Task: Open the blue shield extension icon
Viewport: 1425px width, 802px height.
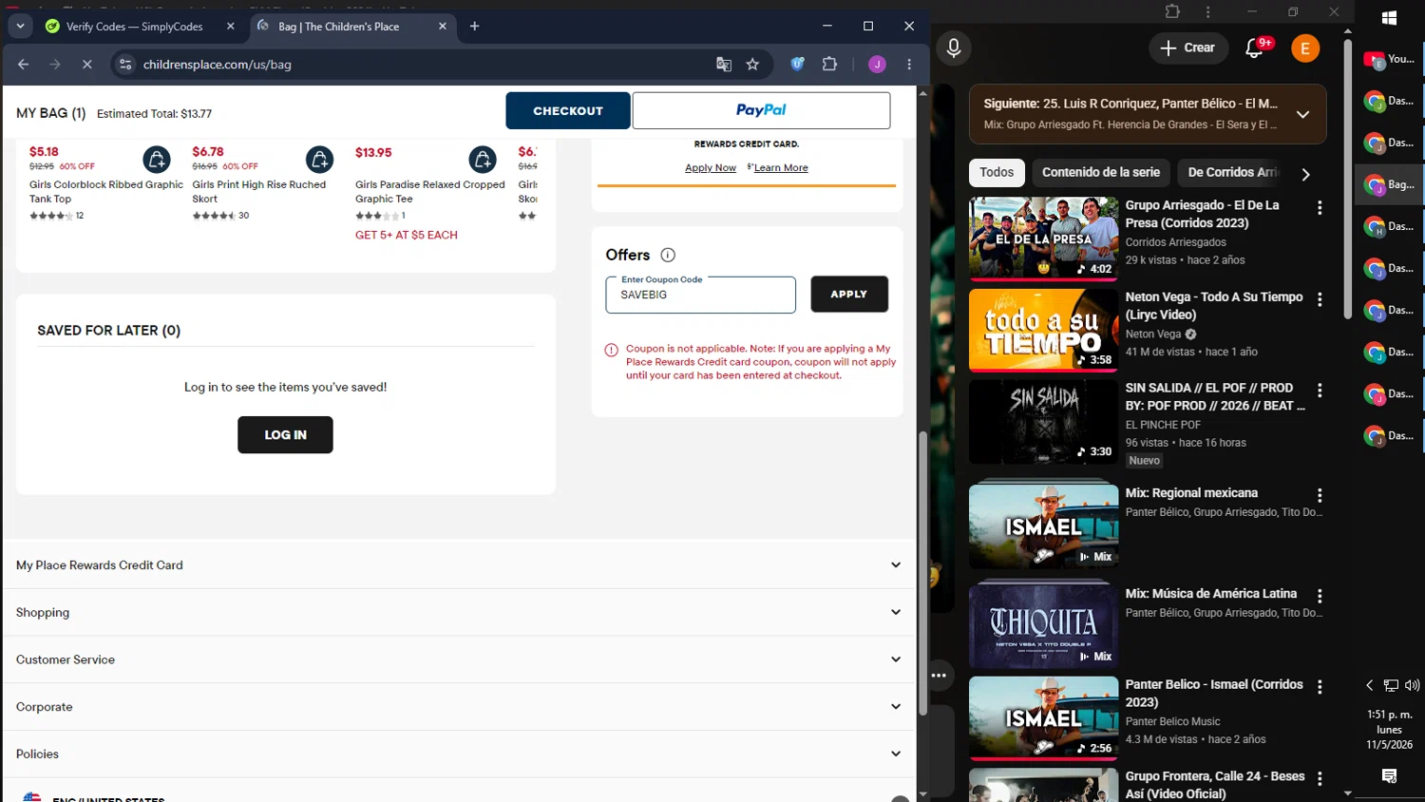Action: point(798,65)
